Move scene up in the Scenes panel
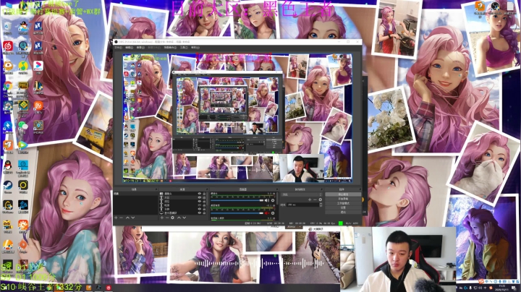Screen dimensions: 521x292 127,218
